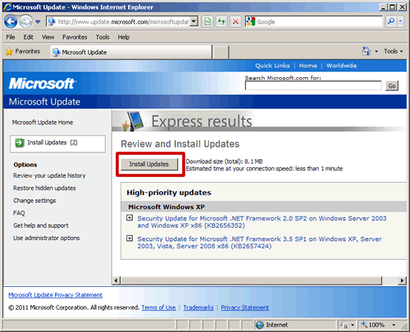The image size is (410, 332).
Task: Open the Terms of Use link
Action: pos(158,307)
